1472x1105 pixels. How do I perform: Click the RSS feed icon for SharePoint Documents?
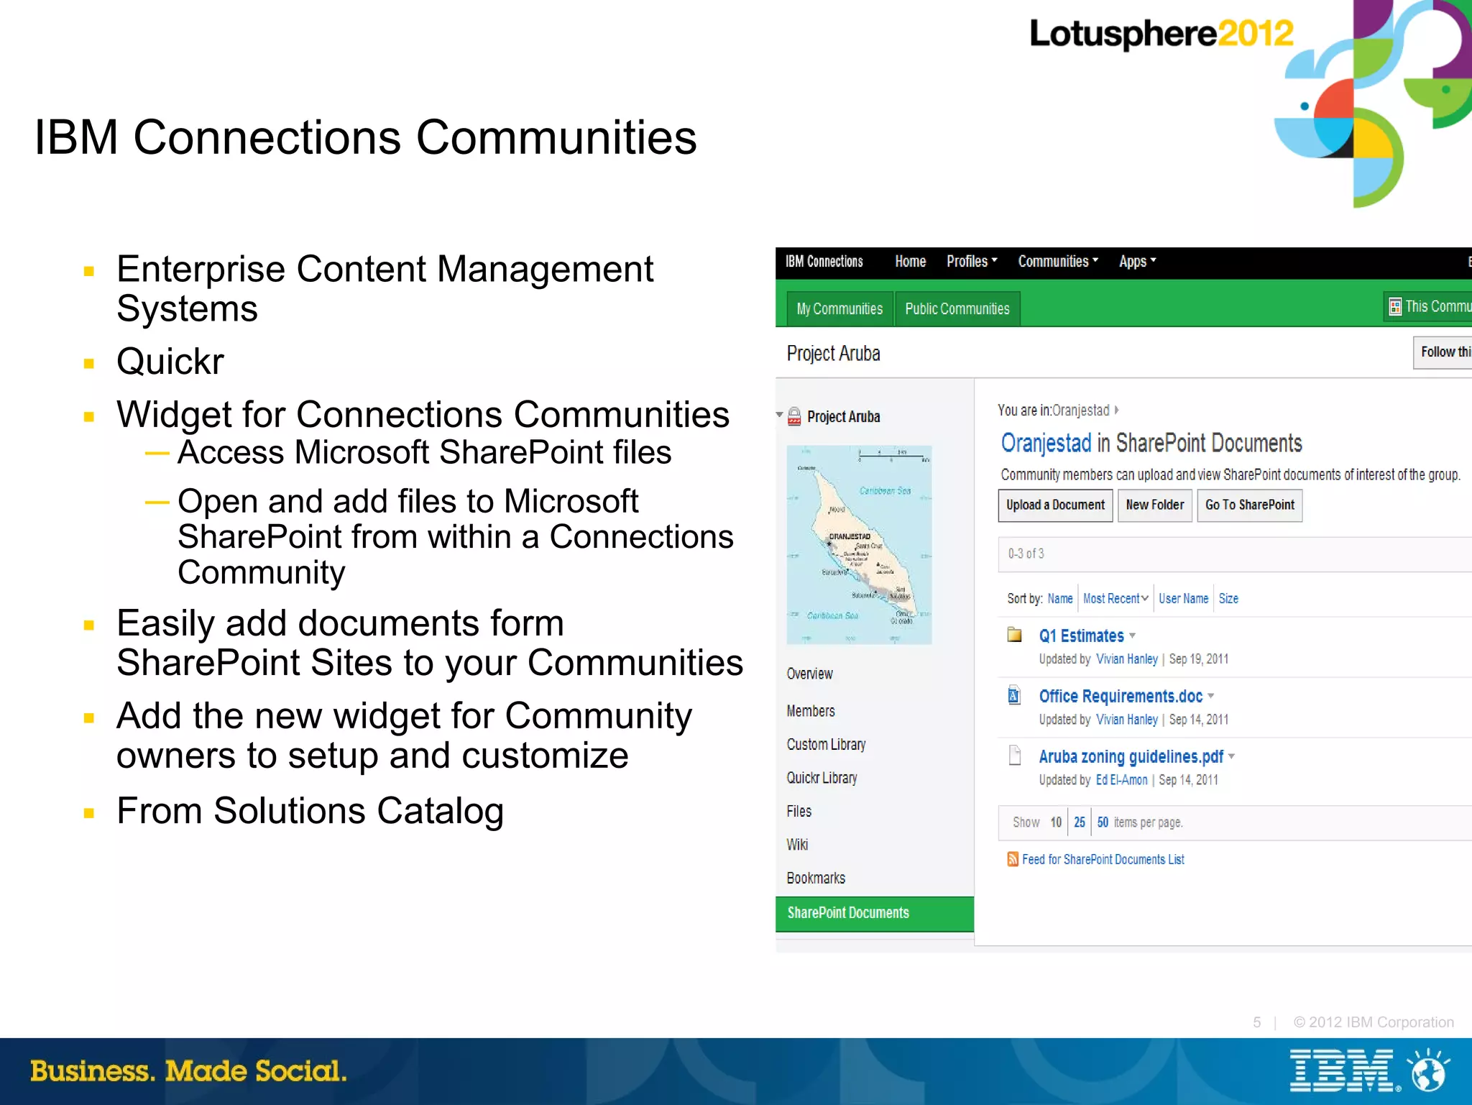1013,859
